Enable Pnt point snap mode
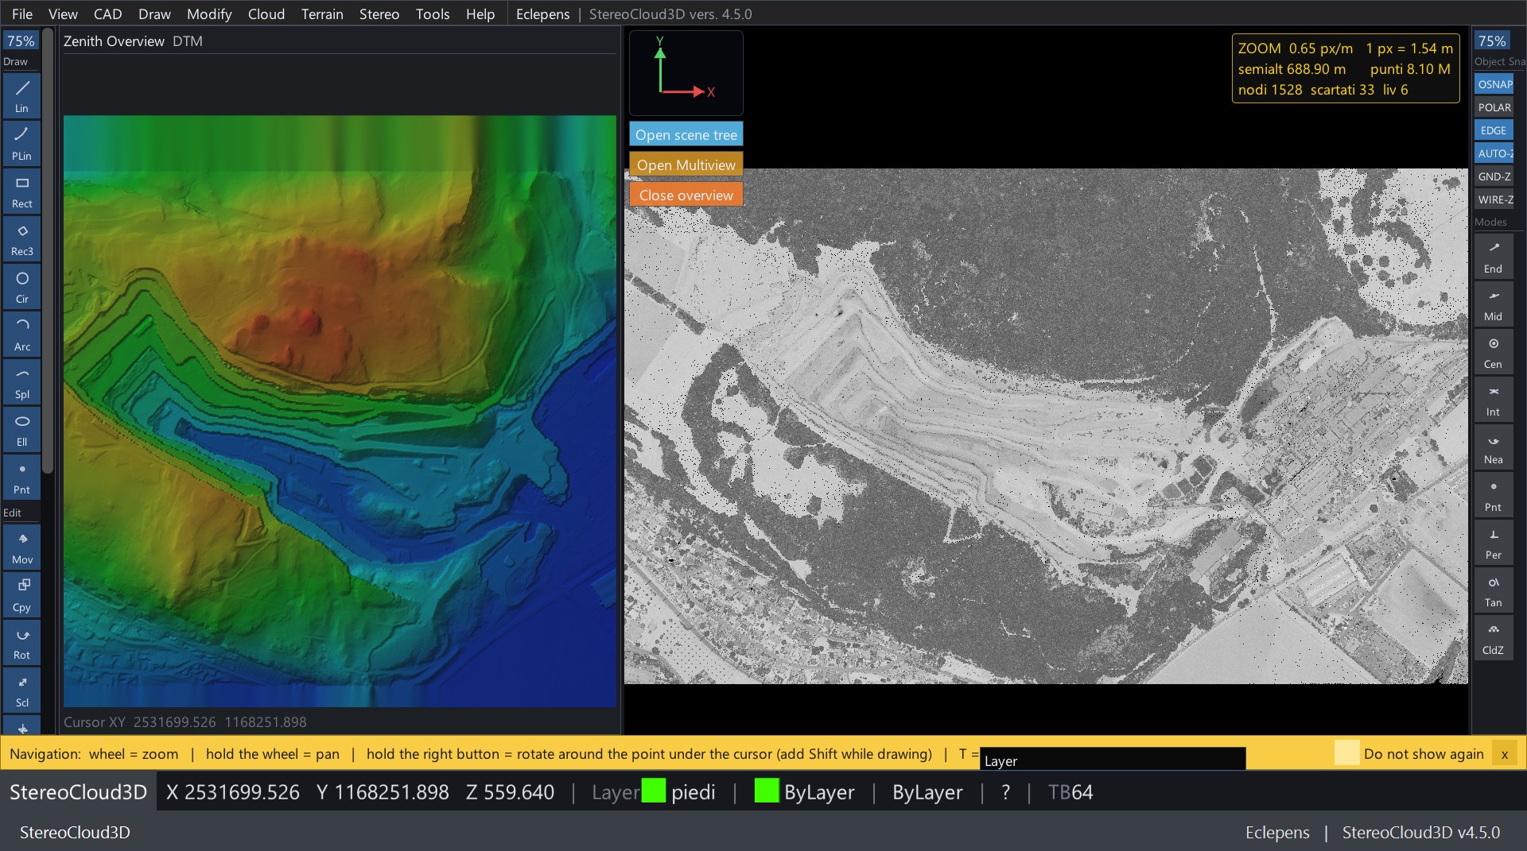 (x=1493, y=494)
